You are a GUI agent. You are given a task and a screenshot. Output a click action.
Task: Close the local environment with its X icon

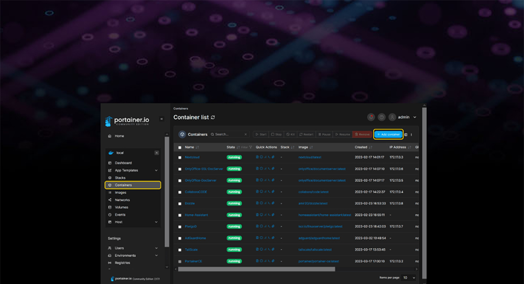pyautogui.click(x=156, y=153)
